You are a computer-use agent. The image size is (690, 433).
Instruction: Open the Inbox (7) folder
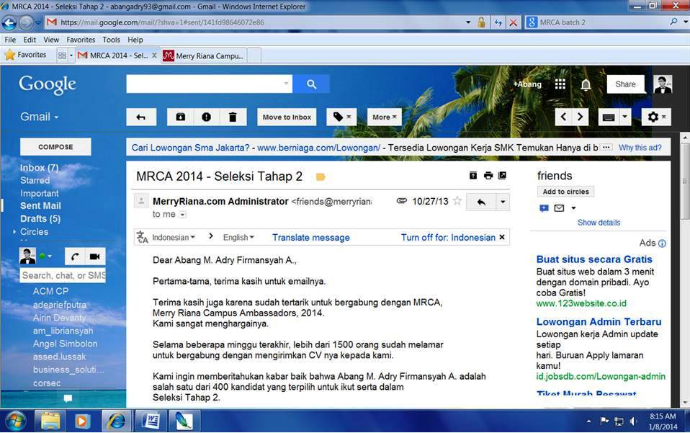[39, 168]
